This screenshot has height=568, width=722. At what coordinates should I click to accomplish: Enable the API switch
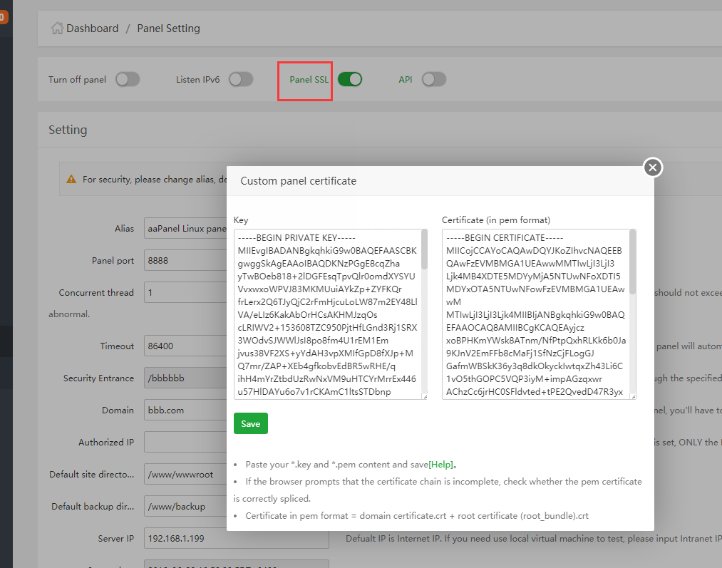point(434,80)
